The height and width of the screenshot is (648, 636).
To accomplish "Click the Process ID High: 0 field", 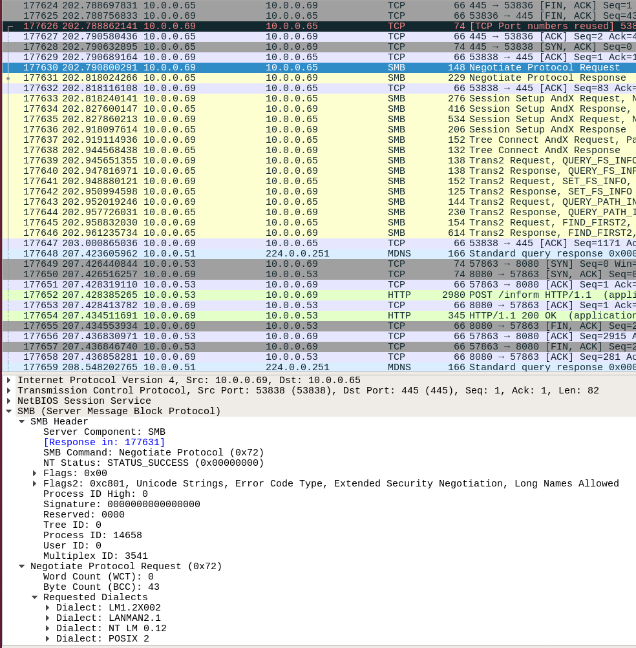I will coord(96,494).
